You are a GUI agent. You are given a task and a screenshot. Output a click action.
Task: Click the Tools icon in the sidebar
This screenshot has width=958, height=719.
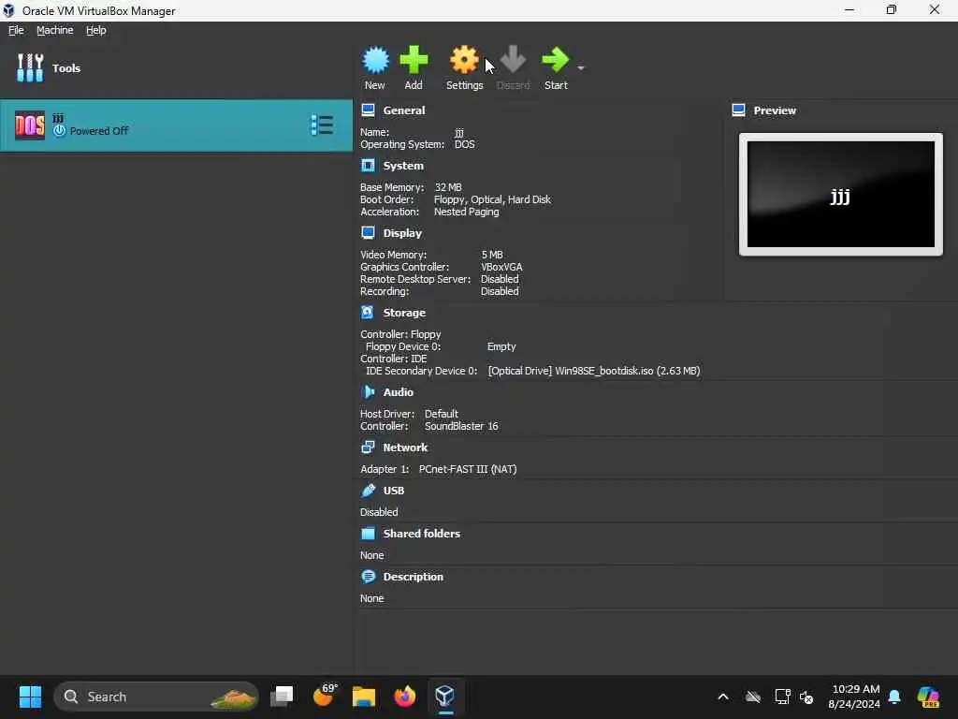[30, 67]
